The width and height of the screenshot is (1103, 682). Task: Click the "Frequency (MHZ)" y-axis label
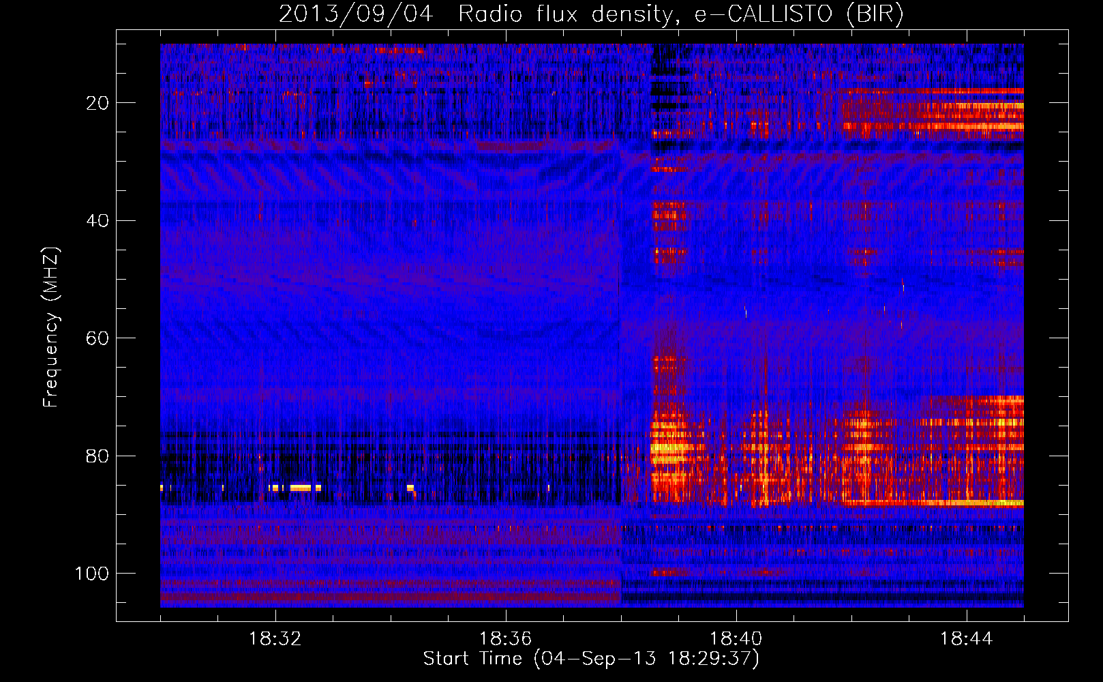click(51, 327)
